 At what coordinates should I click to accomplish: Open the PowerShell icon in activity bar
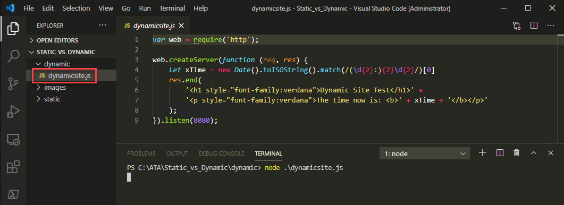(x=13, y=194)
